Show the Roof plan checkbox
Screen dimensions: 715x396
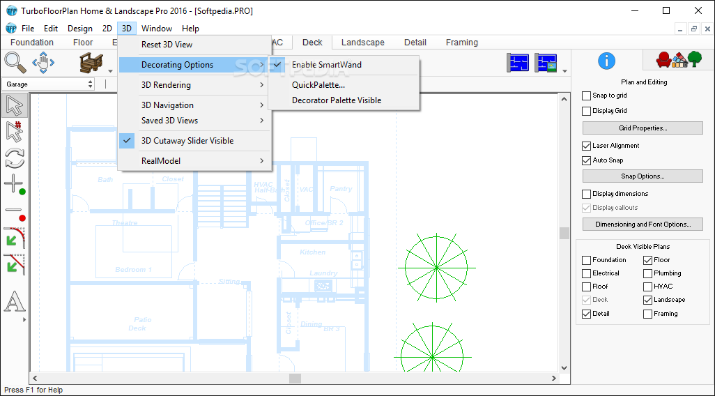(x=586, y=287)
